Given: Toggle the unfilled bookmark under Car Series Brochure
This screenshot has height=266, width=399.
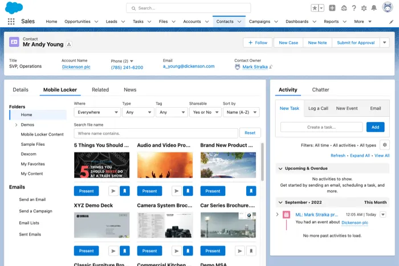Looking at the screenshot, I should click(x=251, y=251).
